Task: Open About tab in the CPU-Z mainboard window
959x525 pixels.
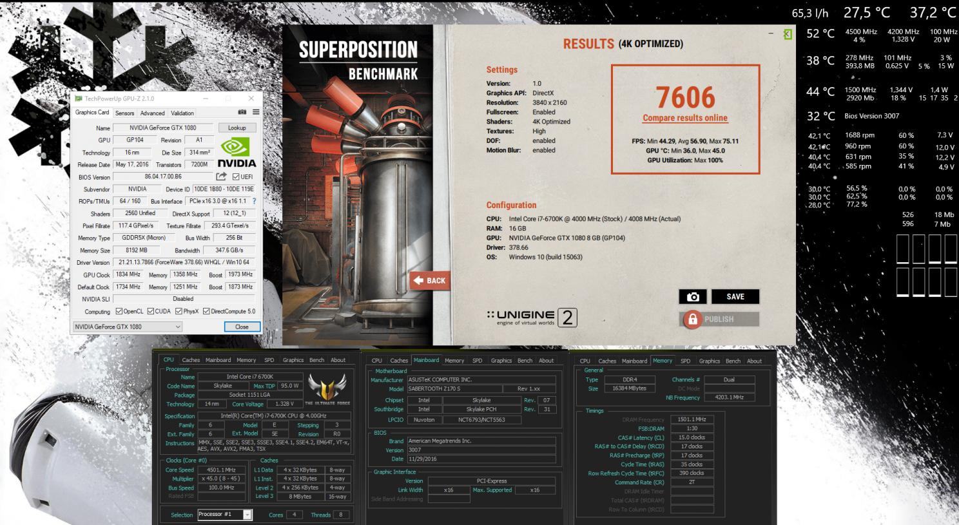Action: (x=547, y=361)
